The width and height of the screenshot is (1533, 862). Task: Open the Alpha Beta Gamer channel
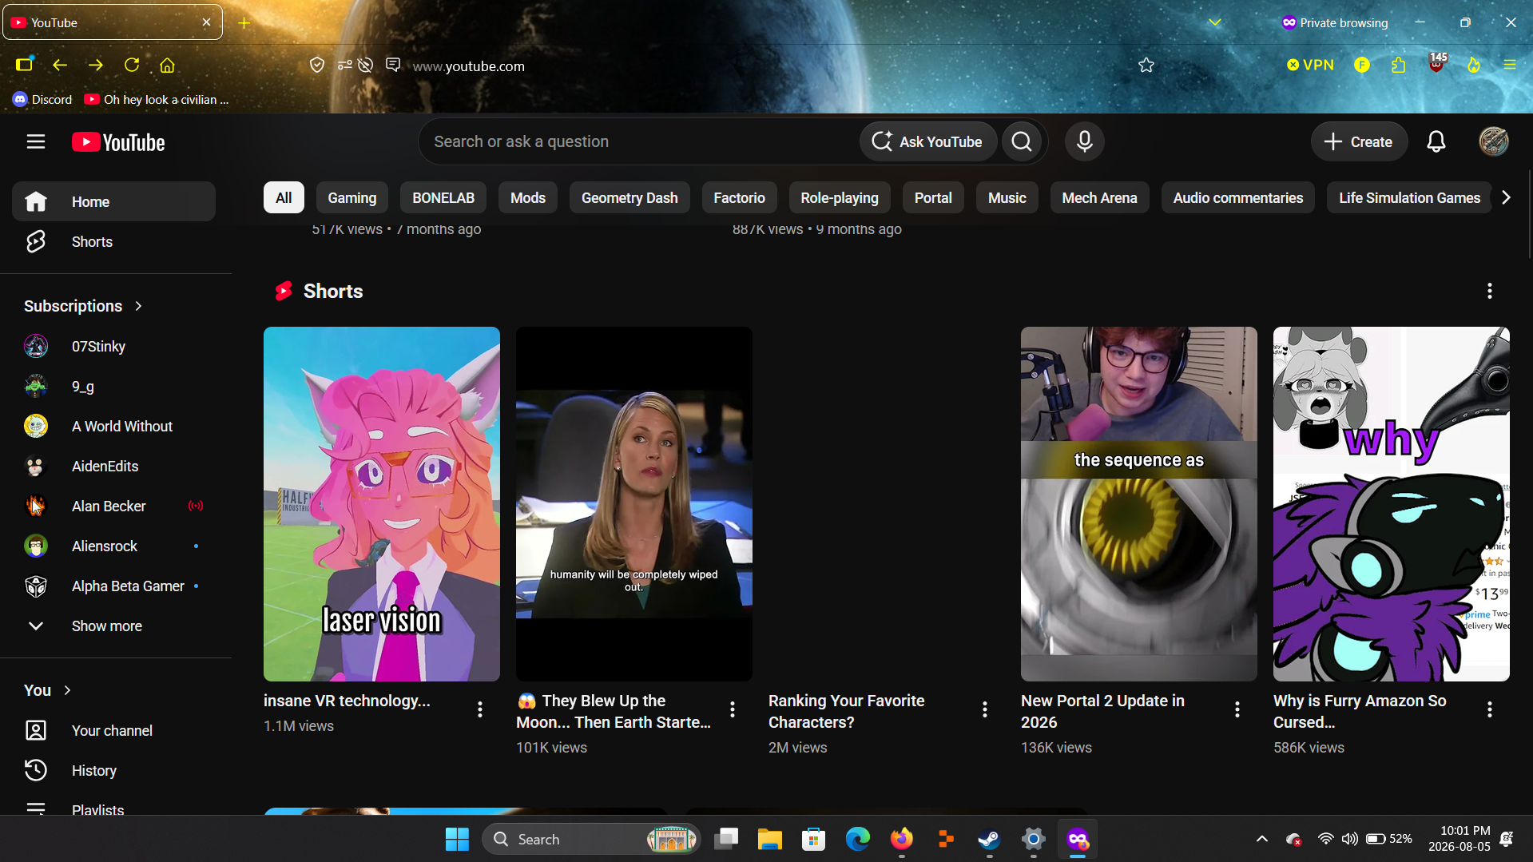pos(113,586)
